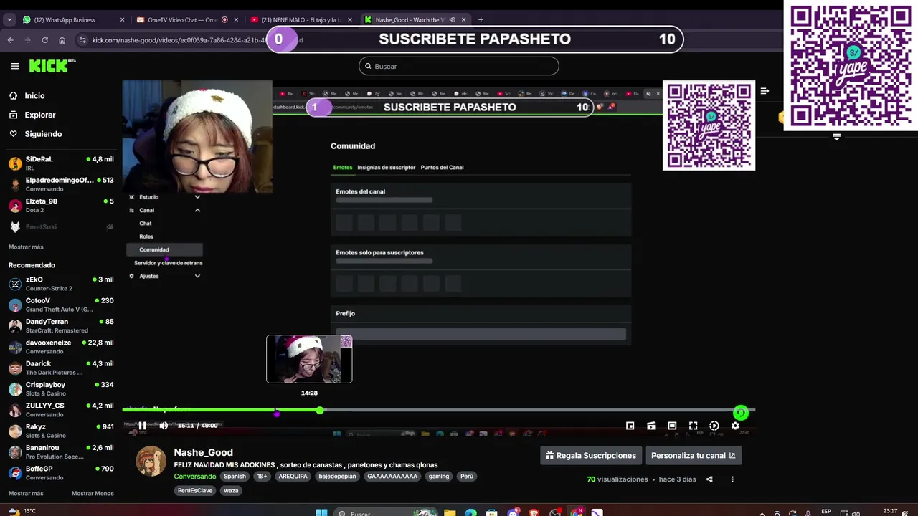The width and height of the screenshot is (918, 516).
Task: Toggle fullscreen in video player
Action: 693,426
